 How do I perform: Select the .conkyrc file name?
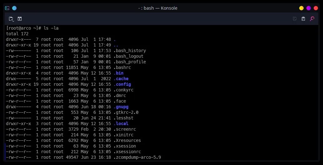pyautogui.click(x=123, y=90)
